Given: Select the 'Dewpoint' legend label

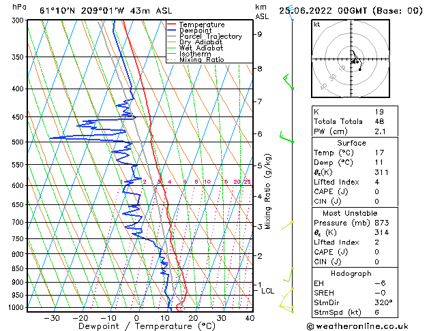Looking at the screenshot, I should click(x=195, y=31).
